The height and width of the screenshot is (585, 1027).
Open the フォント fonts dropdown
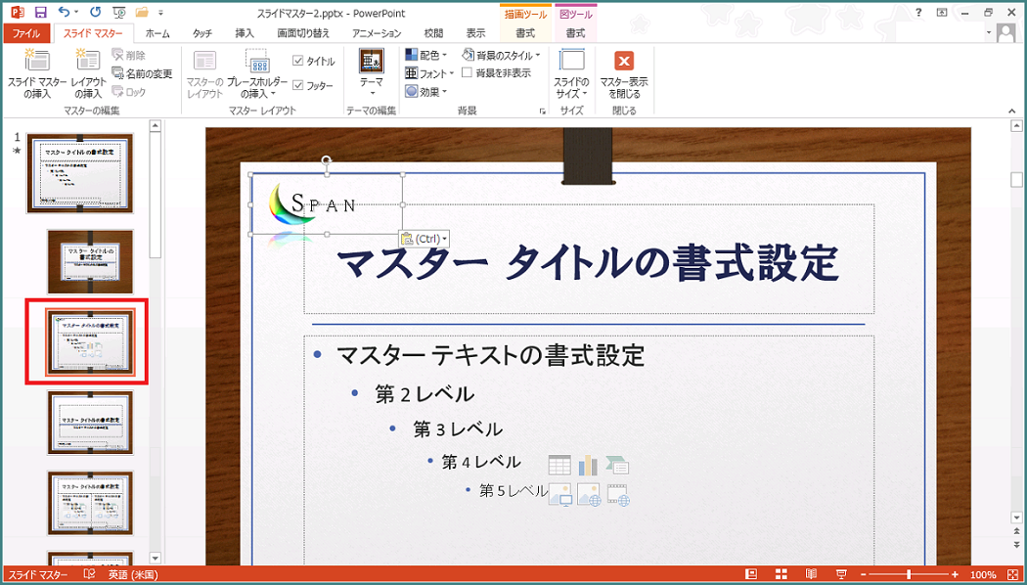[x=429, y=73]
